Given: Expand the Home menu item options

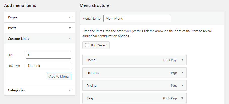Looking at the screenshot, I should [182, 60].
